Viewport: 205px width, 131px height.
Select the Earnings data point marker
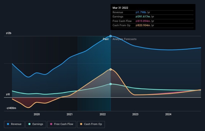tap(111, 84)
